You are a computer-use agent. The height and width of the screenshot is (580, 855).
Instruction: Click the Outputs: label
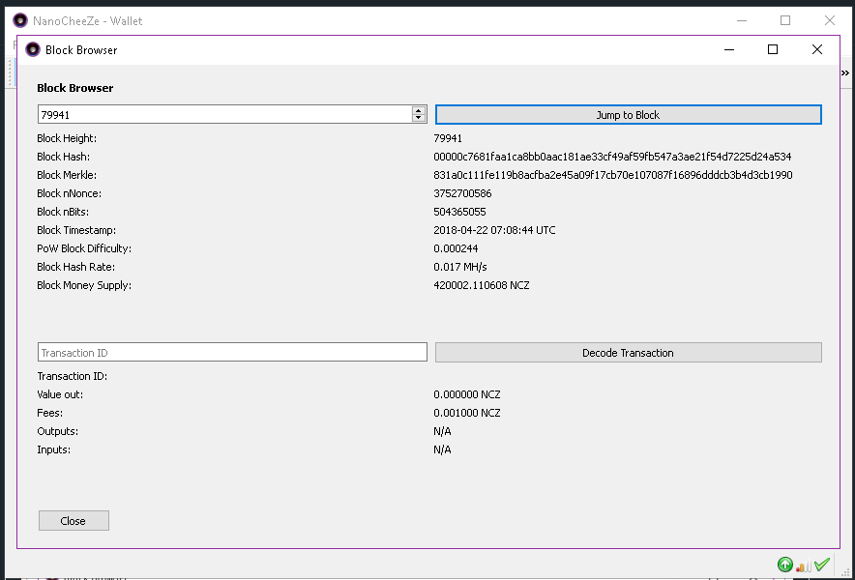(x=57, y=431)
